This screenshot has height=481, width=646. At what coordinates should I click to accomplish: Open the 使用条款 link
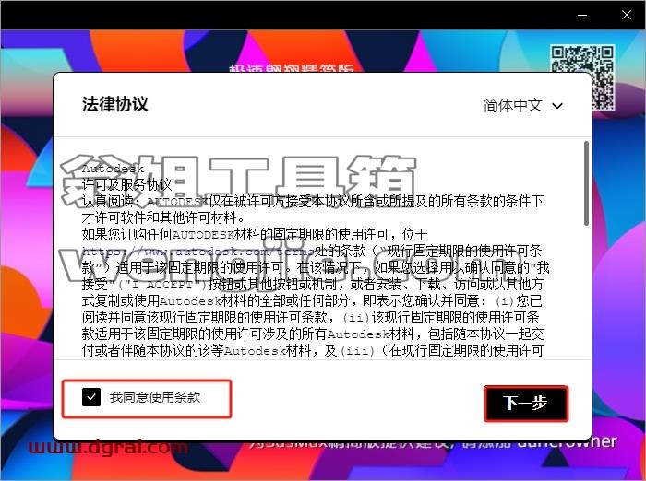click(x=174, y=397)
